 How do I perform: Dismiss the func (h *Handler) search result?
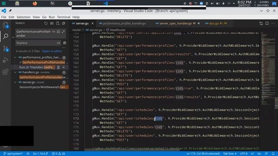coord(63,67)
